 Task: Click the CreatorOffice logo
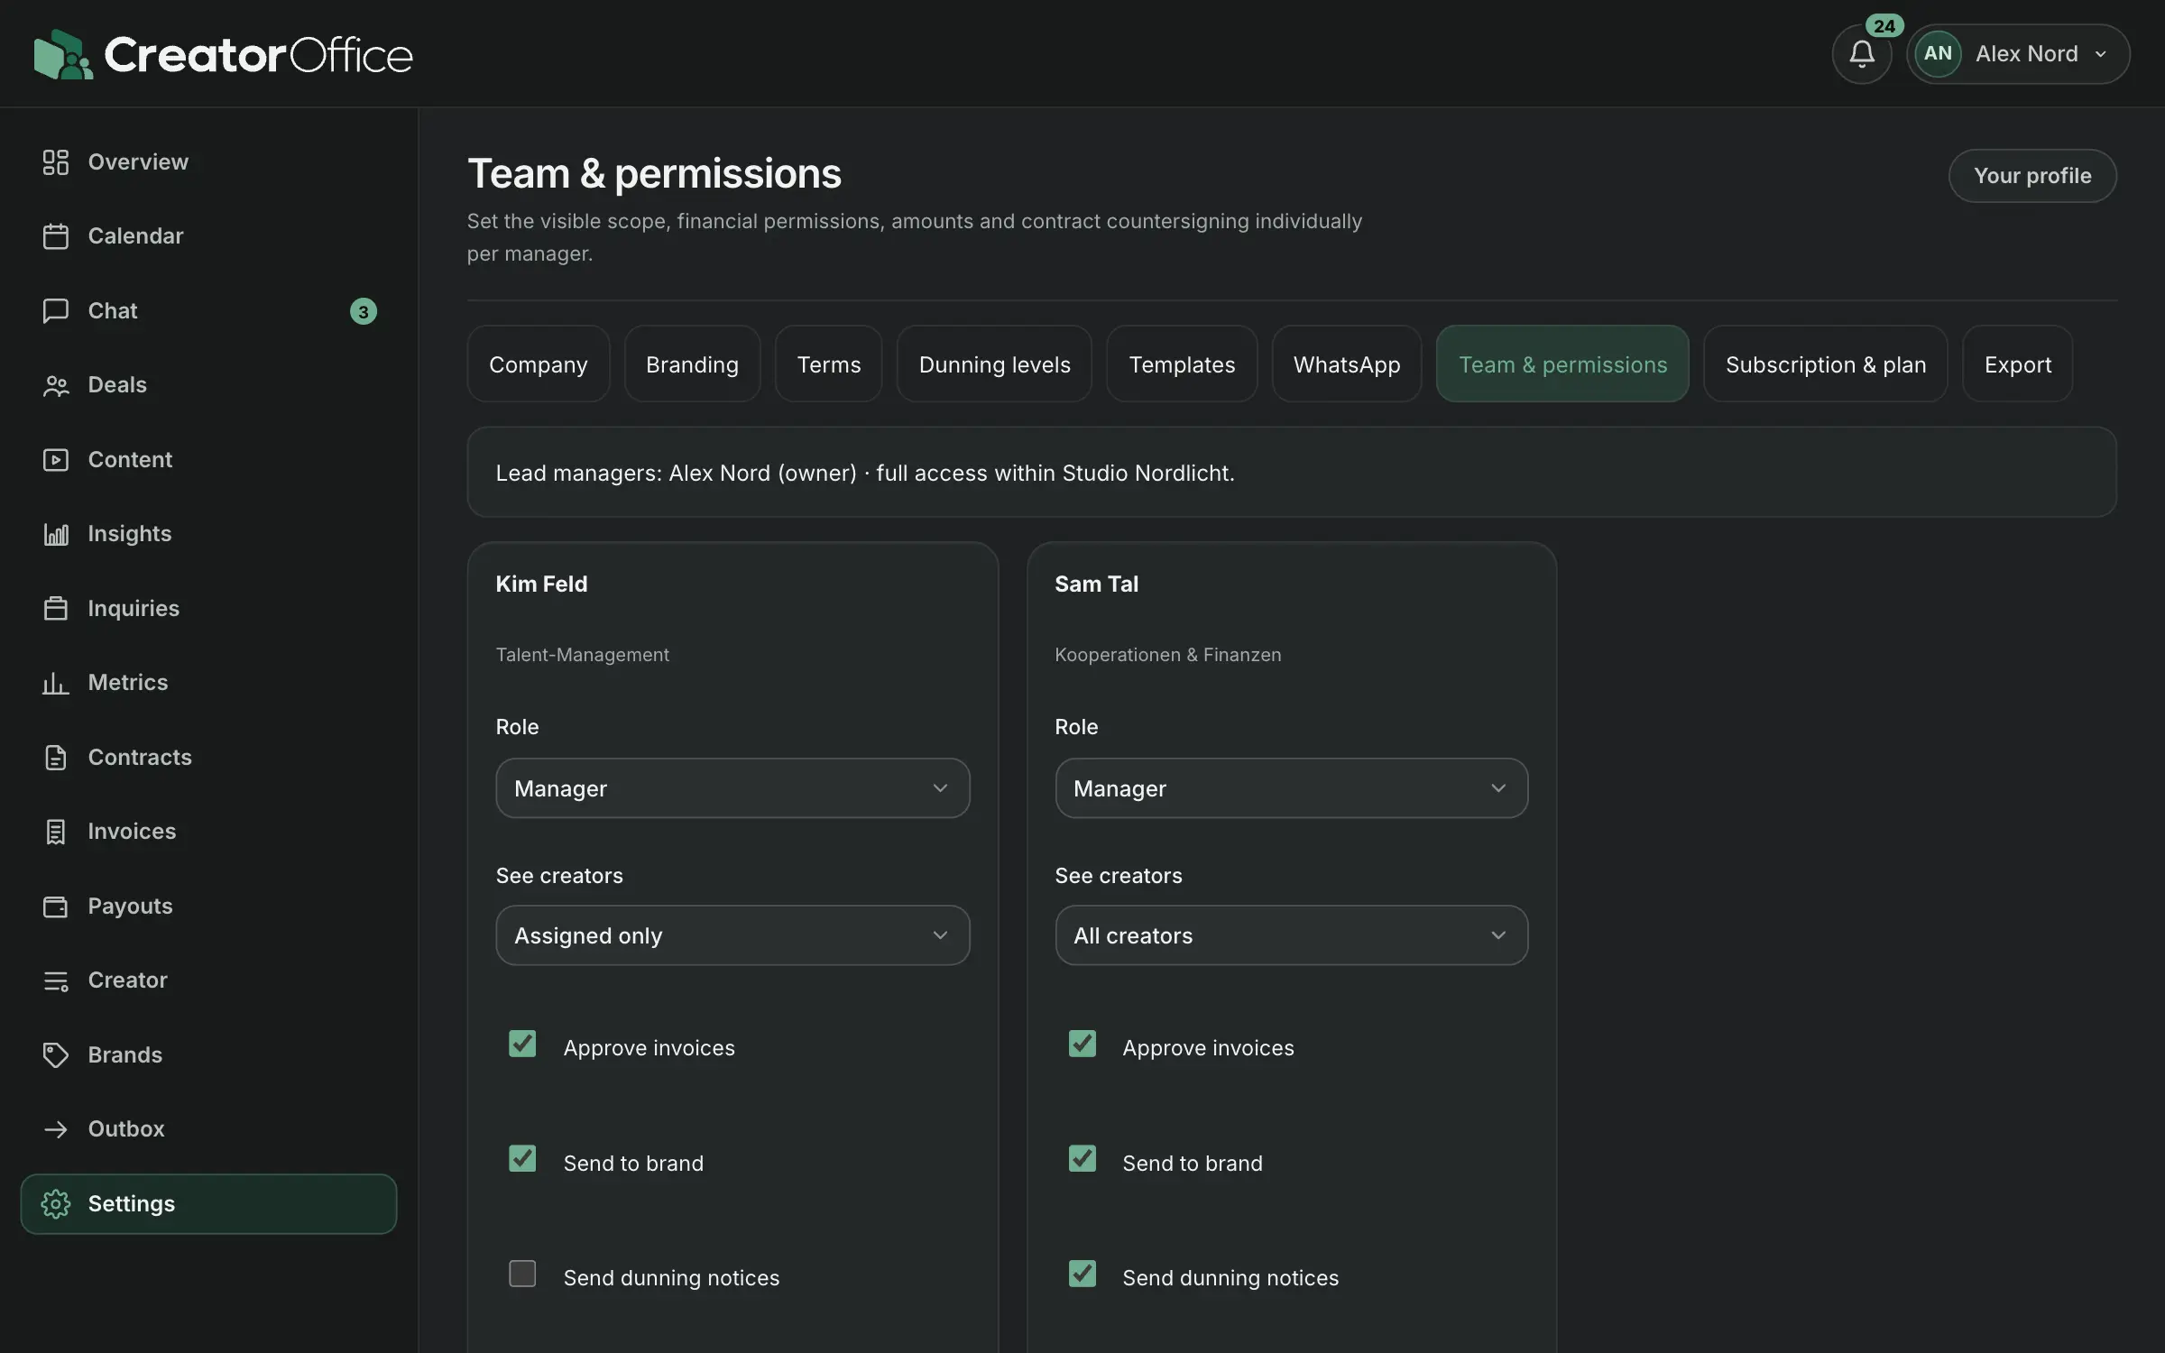tap(223, 54)
